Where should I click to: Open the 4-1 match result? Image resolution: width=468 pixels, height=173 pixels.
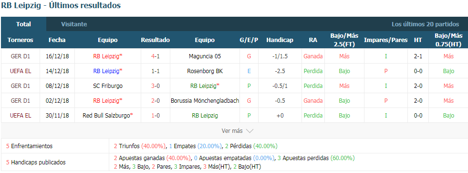(155, 56)
